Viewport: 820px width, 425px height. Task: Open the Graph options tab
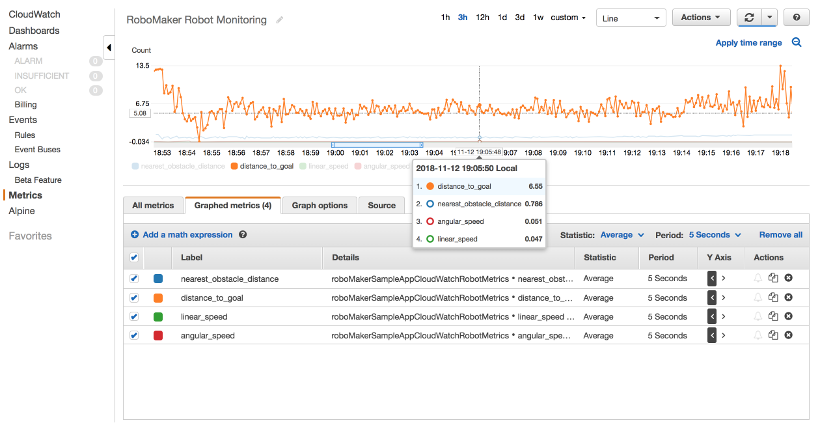click(x=320, y=205)
